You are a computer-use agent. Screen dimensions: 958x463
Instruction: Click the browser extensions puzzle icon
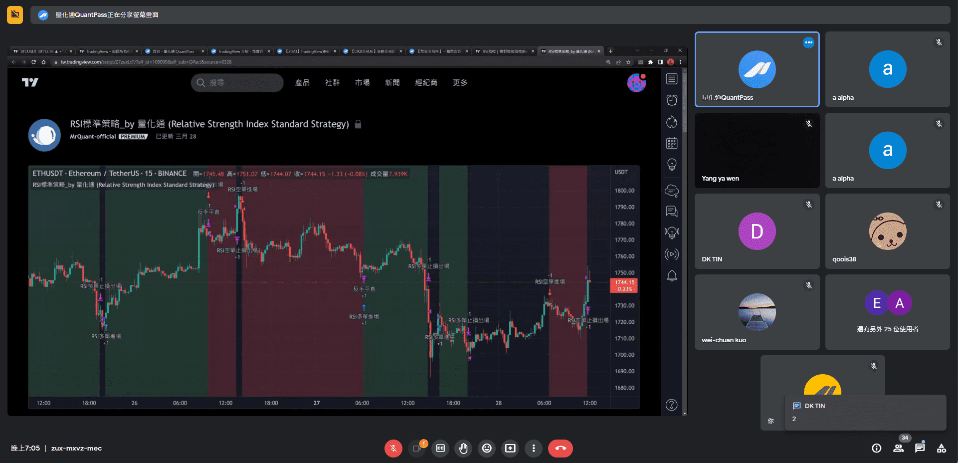[650, 62]
